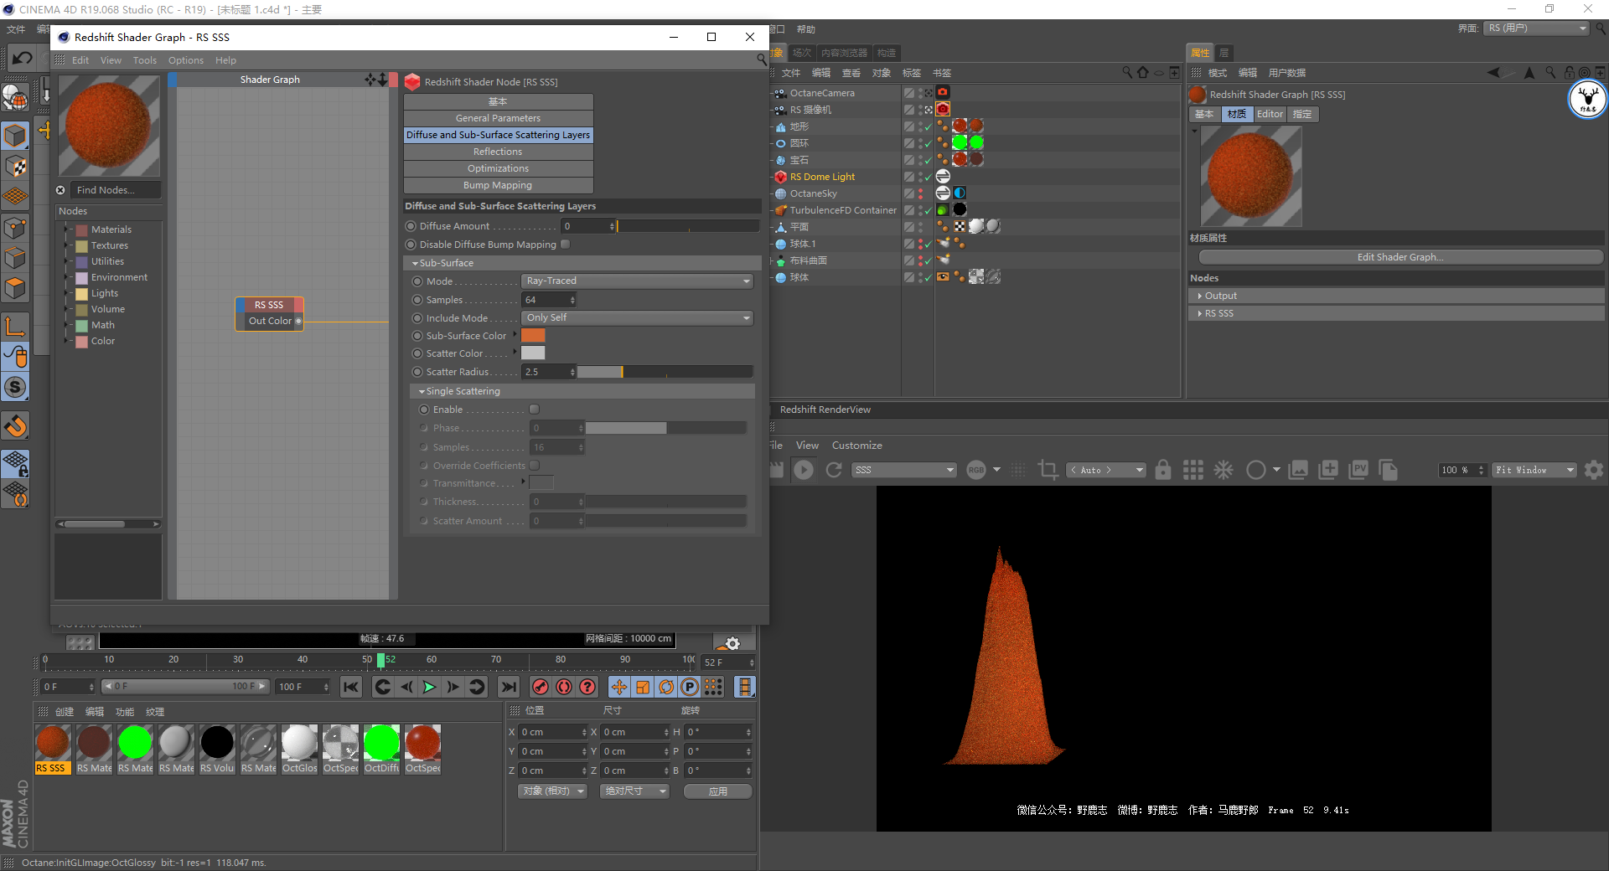Viewport: 1609px width, 871px height.
Task: Start IPR render in Redshift RenderView
Action: pos(804,470)
